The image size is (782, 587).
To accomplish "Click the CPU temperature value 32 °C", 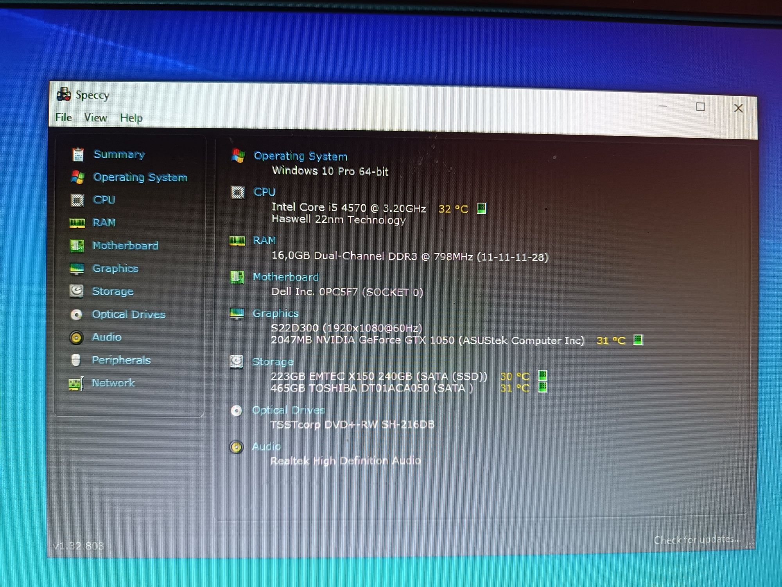I will tap(453, 209).
